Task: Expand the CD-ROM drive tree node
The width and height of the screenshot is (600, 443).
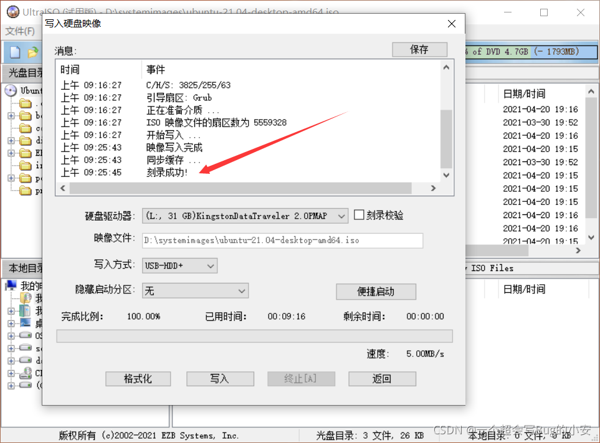Action: click(11, 373)
